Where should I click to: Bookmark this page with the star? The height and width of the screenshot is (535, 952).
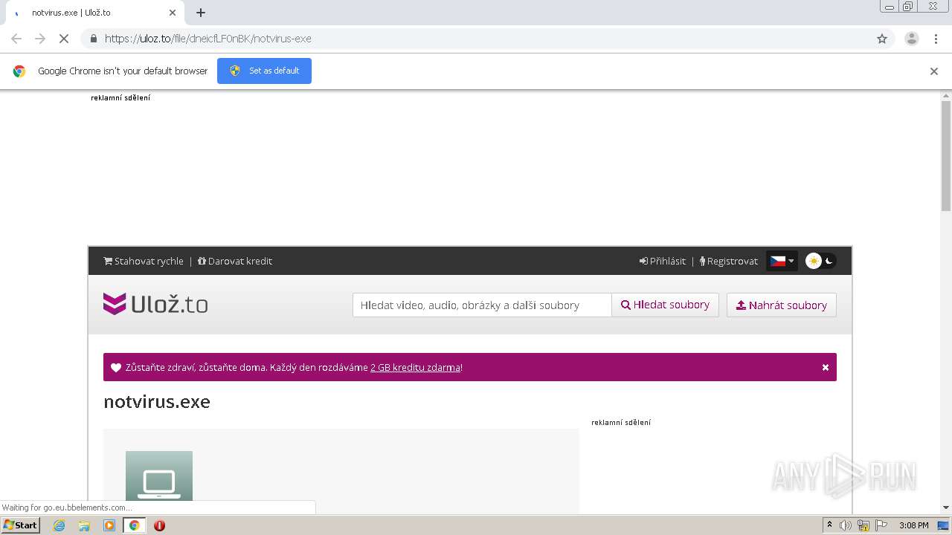[882, 39]
